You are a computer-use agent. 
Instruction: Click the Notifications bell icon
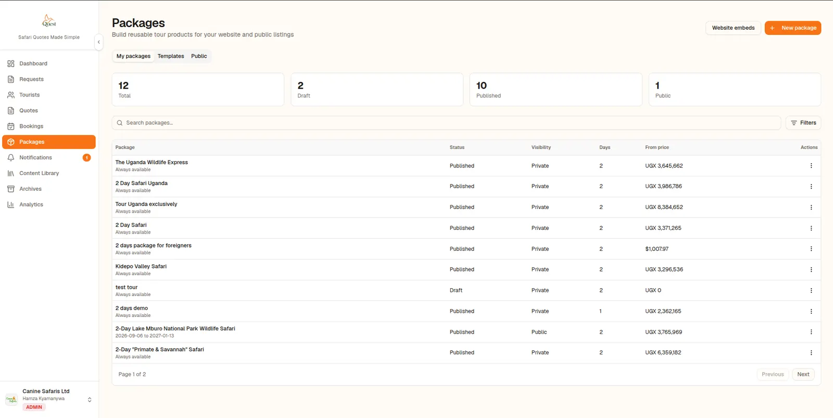[x=11, y=157]
